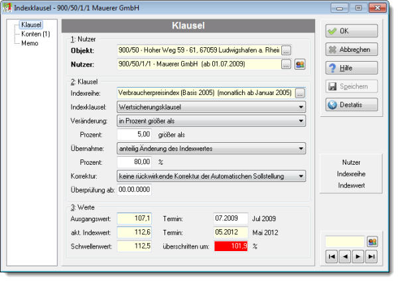Click the Destatis globe button
Screen dimensions: 398x281
352,105
